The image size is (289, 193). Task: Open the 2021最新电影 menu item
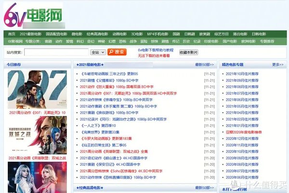click(31, 34)
